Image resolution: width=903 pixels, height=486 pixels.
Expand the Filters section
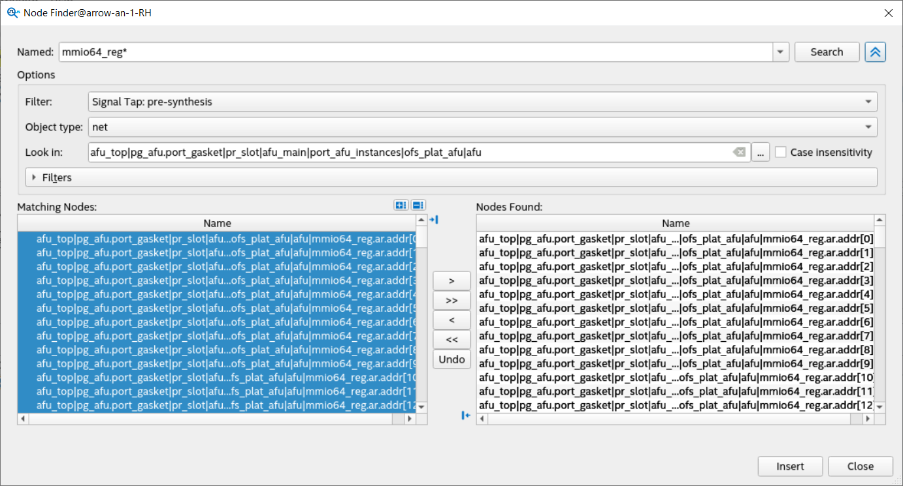(x=35, y=177)
